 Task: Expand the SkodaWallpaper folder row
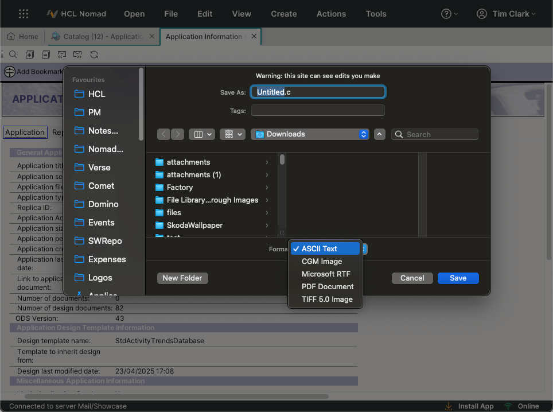(x=267, y=225)
